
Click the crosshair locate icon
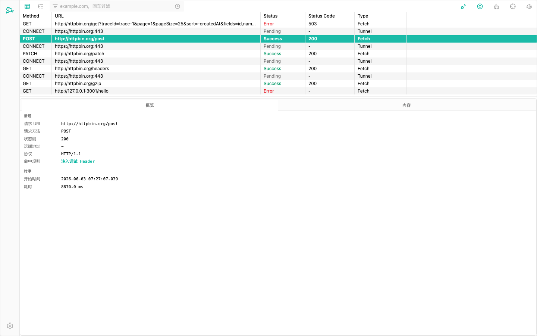point(513,6)
